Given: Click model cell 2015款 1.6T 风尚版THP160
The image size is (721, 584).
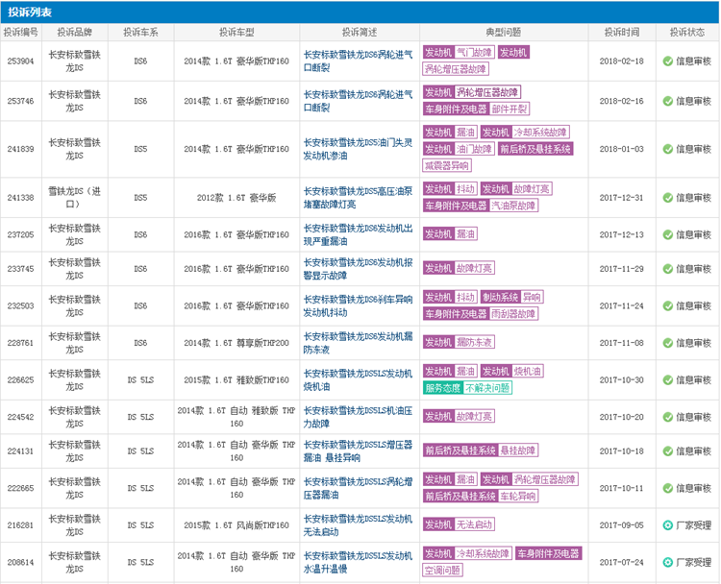Looking at the screenshot, I should [236, 525].
